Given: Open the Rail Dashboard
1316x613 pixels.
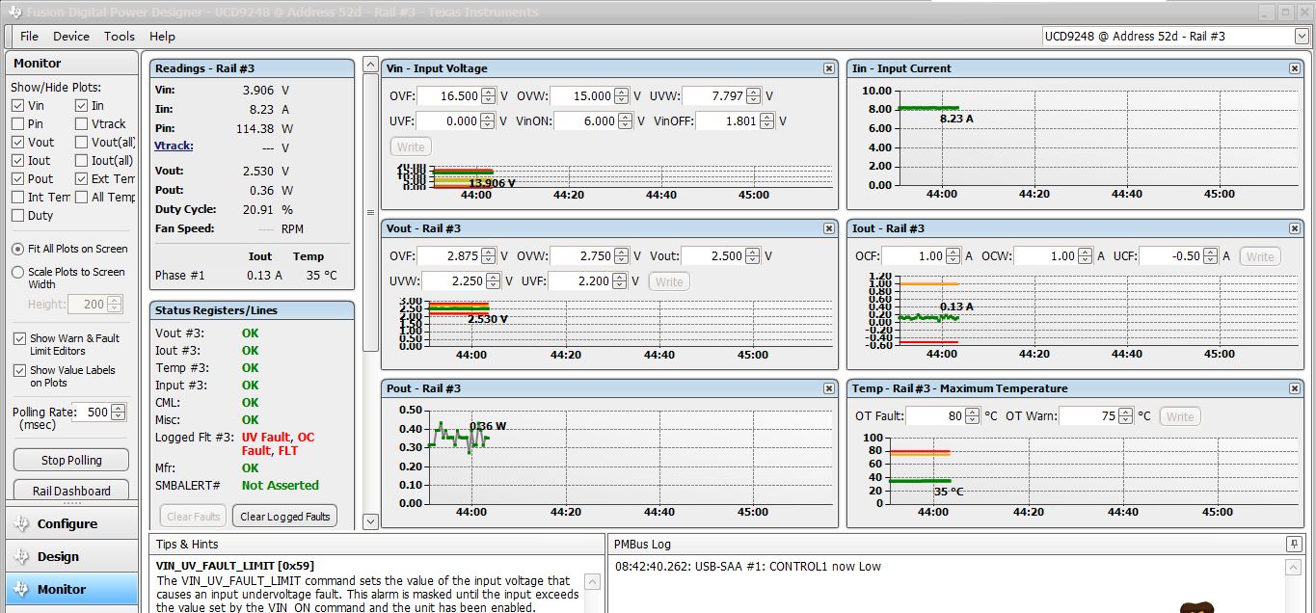Looking at the screenshot, I should pos(71,490).
